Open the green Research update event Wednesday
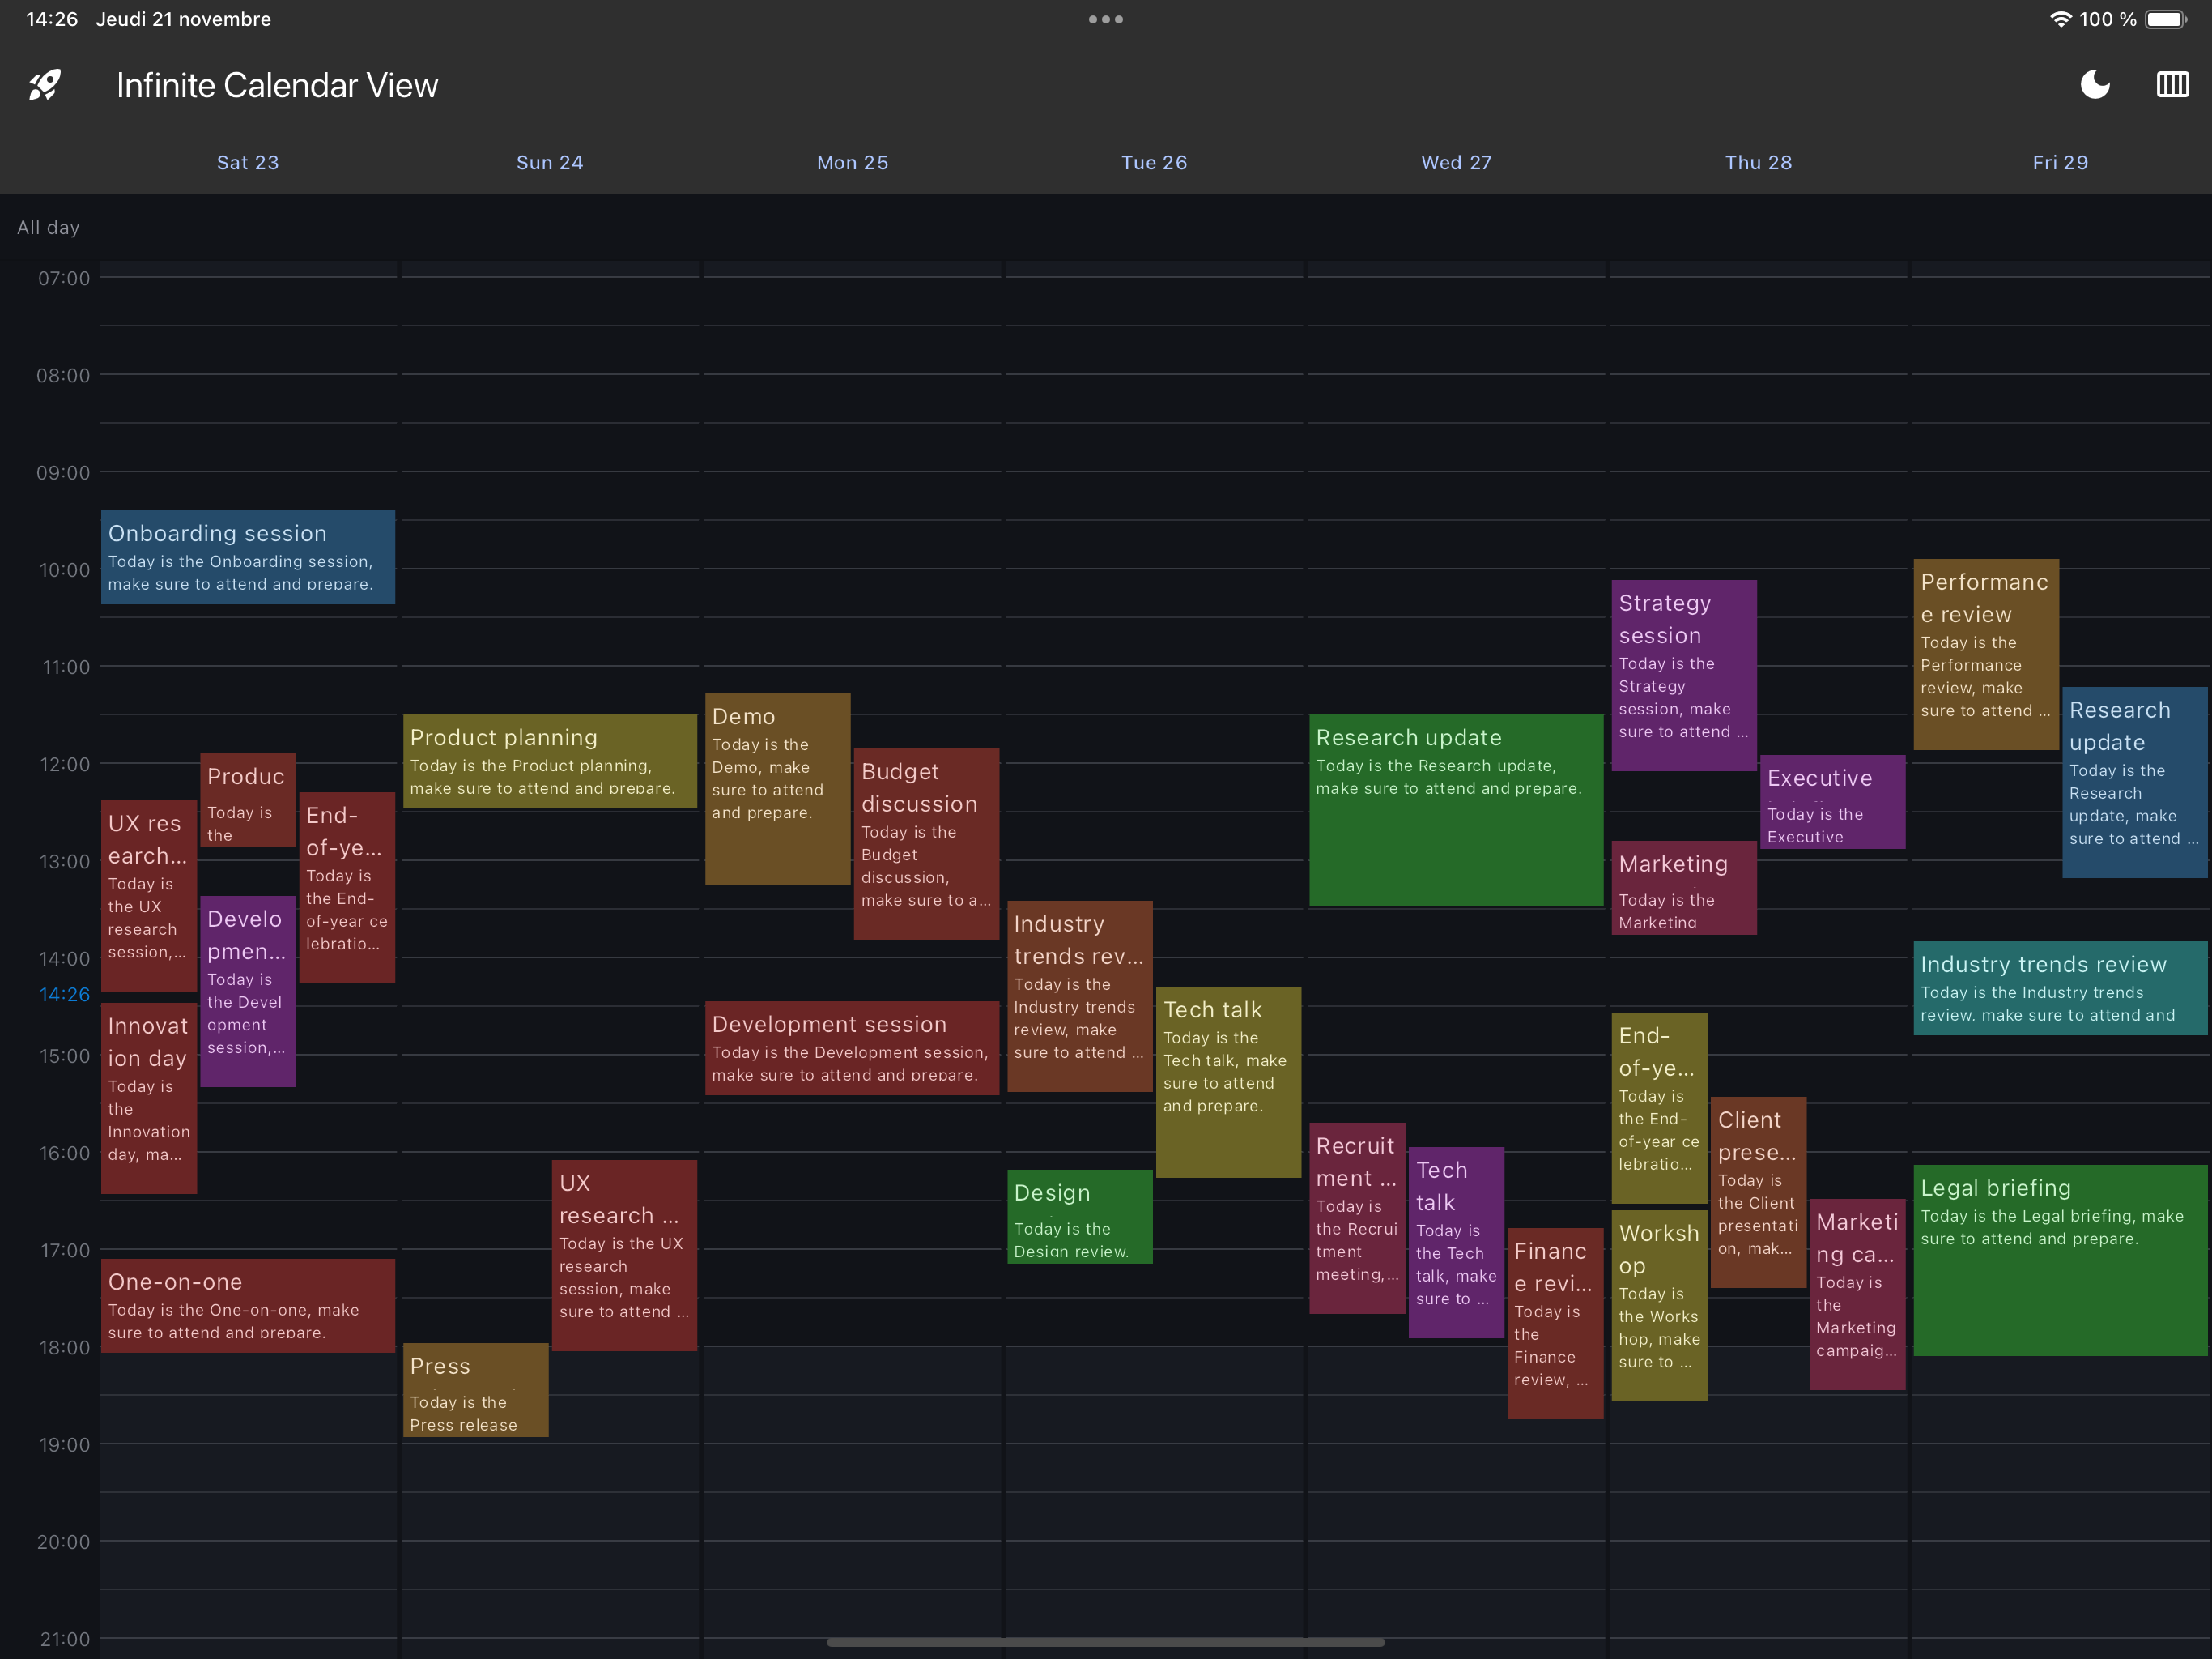Image resolution: width=2212 pixels, height=1659 pixels. tap(1456, 811)
